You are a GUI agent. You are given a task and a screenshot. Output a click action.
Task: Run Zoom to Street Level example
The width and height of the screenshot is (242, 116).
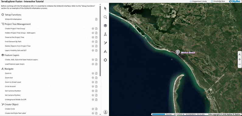pos(93,82)
